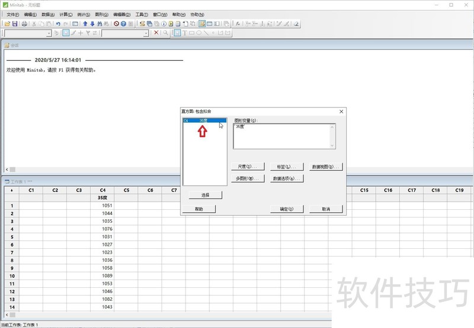Click the C19 column header
Image resolution: width=474 pixels, height=328 pixels.
[x=459, y=190]
